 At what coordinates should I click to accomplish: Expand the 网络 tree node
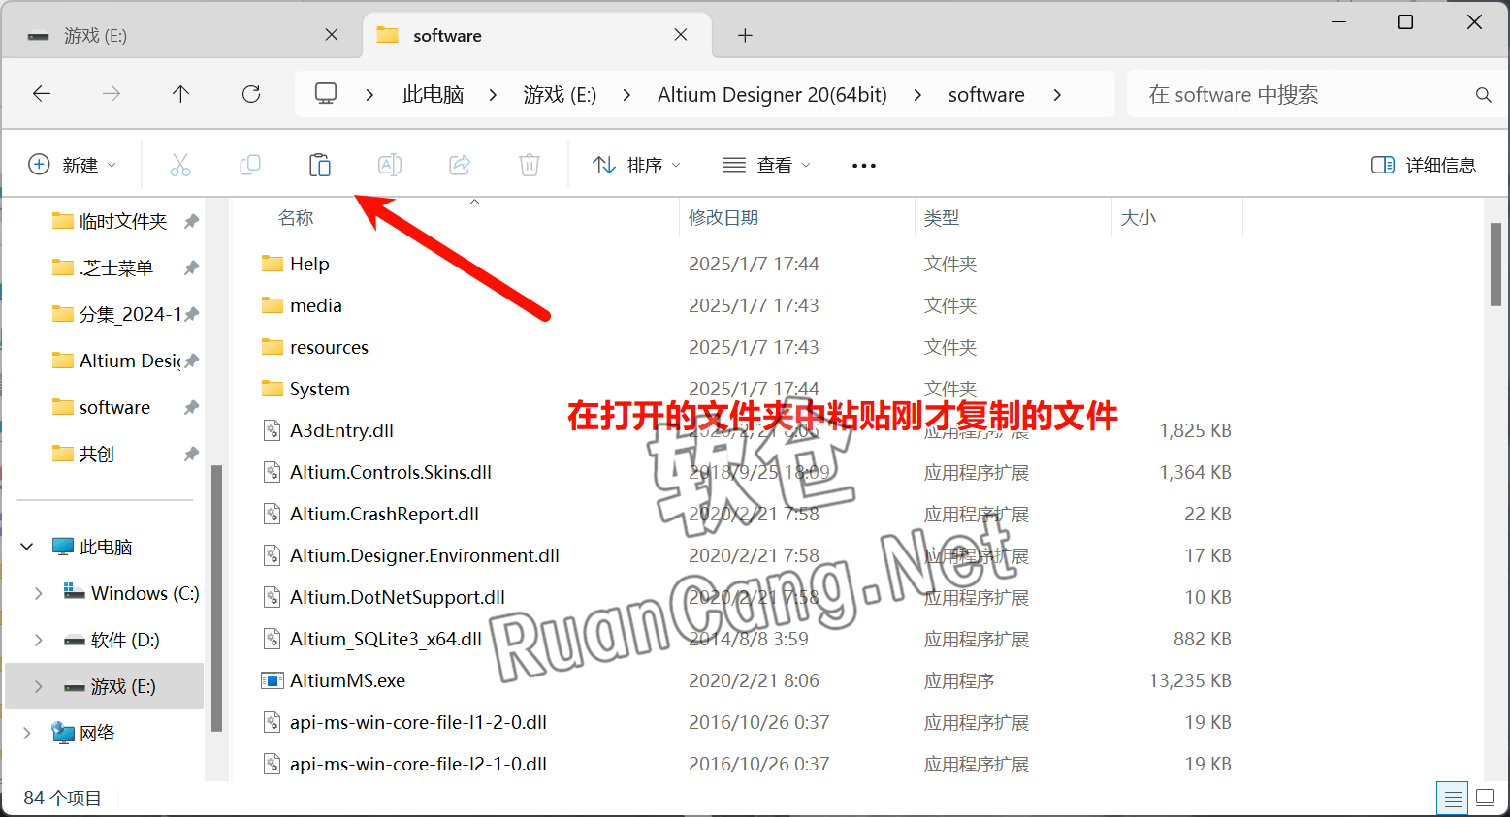pyautogui.click(x=27, y=733)
